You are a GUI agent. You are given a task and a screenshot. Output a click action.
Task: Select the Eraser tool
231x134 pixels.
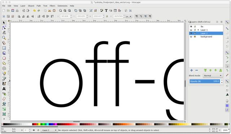[4, 99]
